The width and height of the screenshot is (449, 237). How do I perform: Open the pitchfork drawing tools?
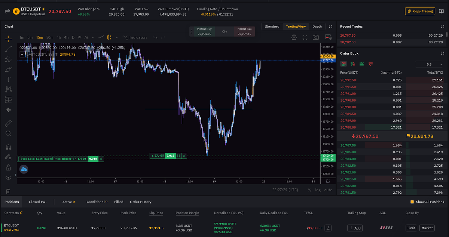(8, 59)
